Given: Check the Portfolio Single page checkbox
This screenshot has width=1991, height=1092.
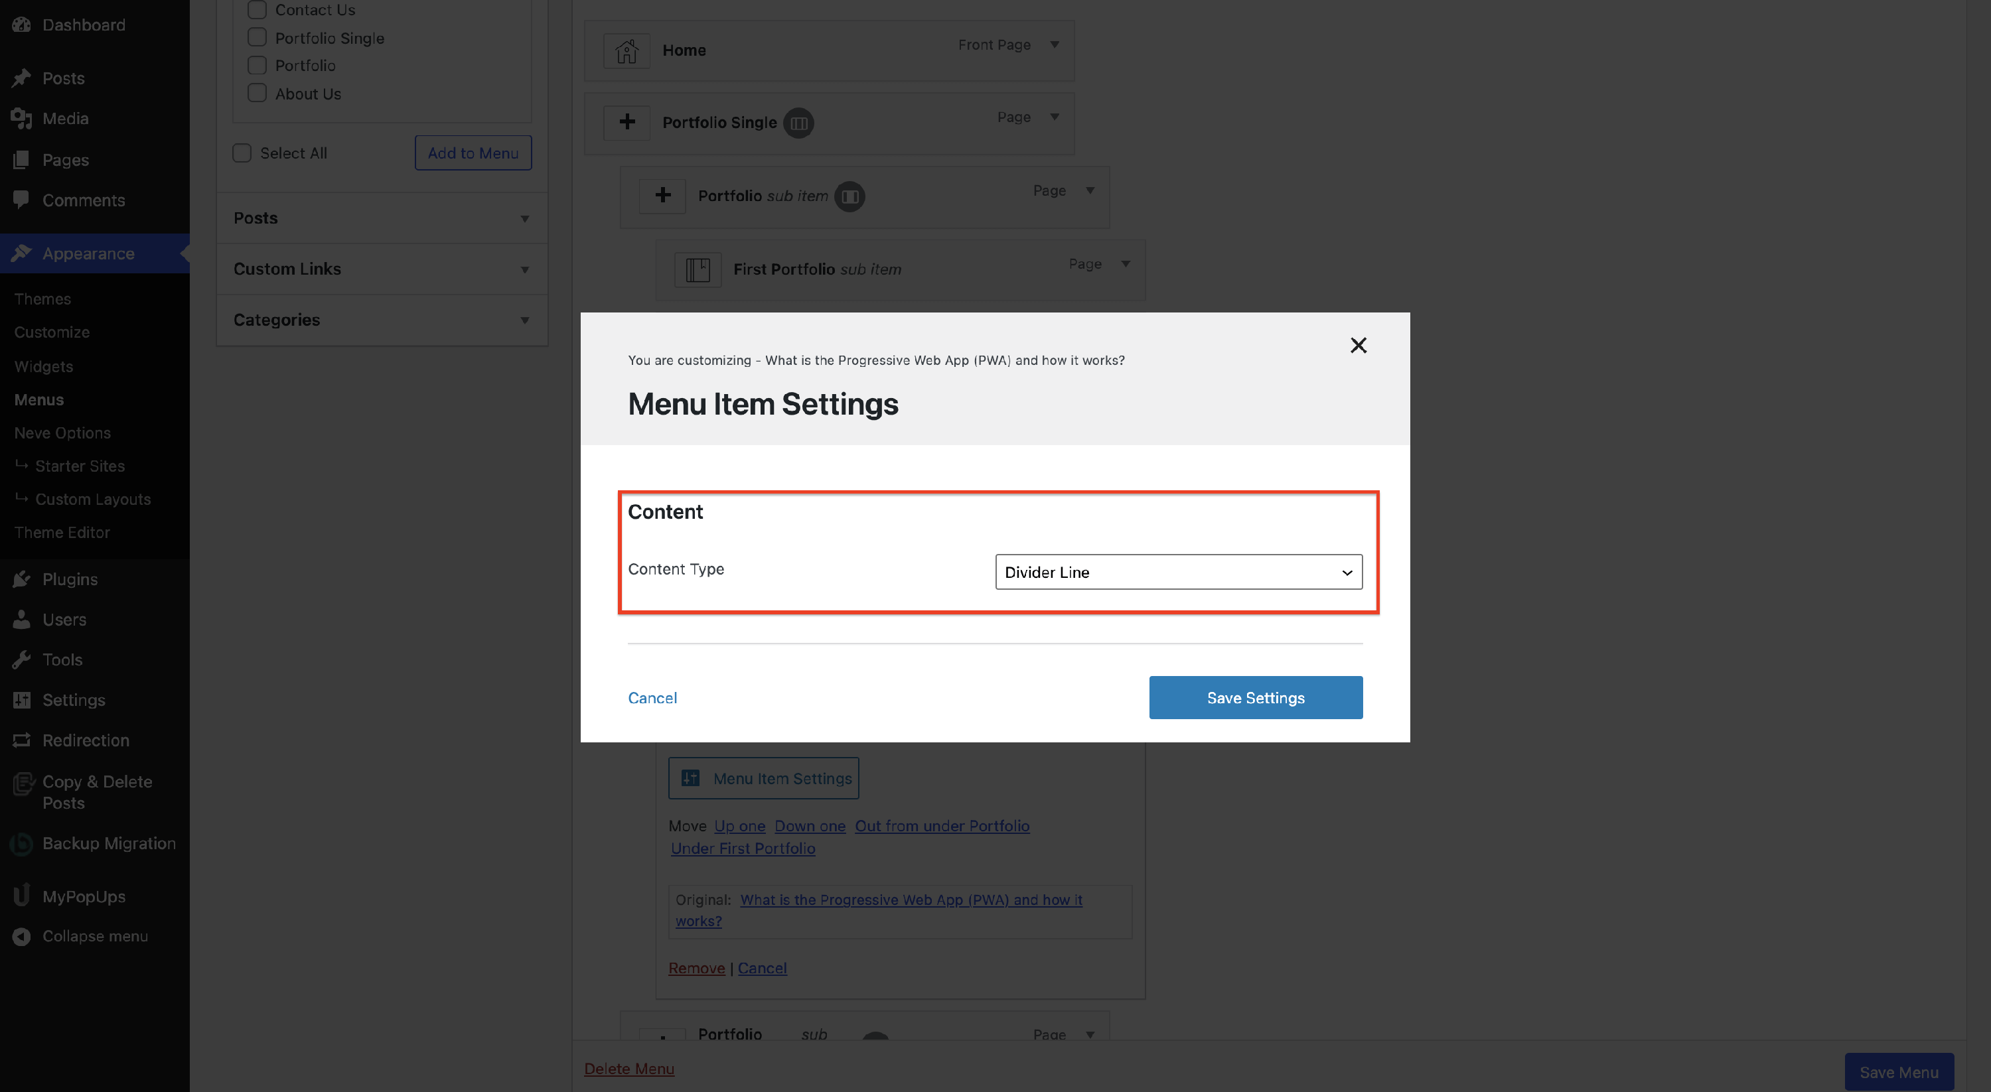Looking at the screenshot, I should (x=257, y=38).
